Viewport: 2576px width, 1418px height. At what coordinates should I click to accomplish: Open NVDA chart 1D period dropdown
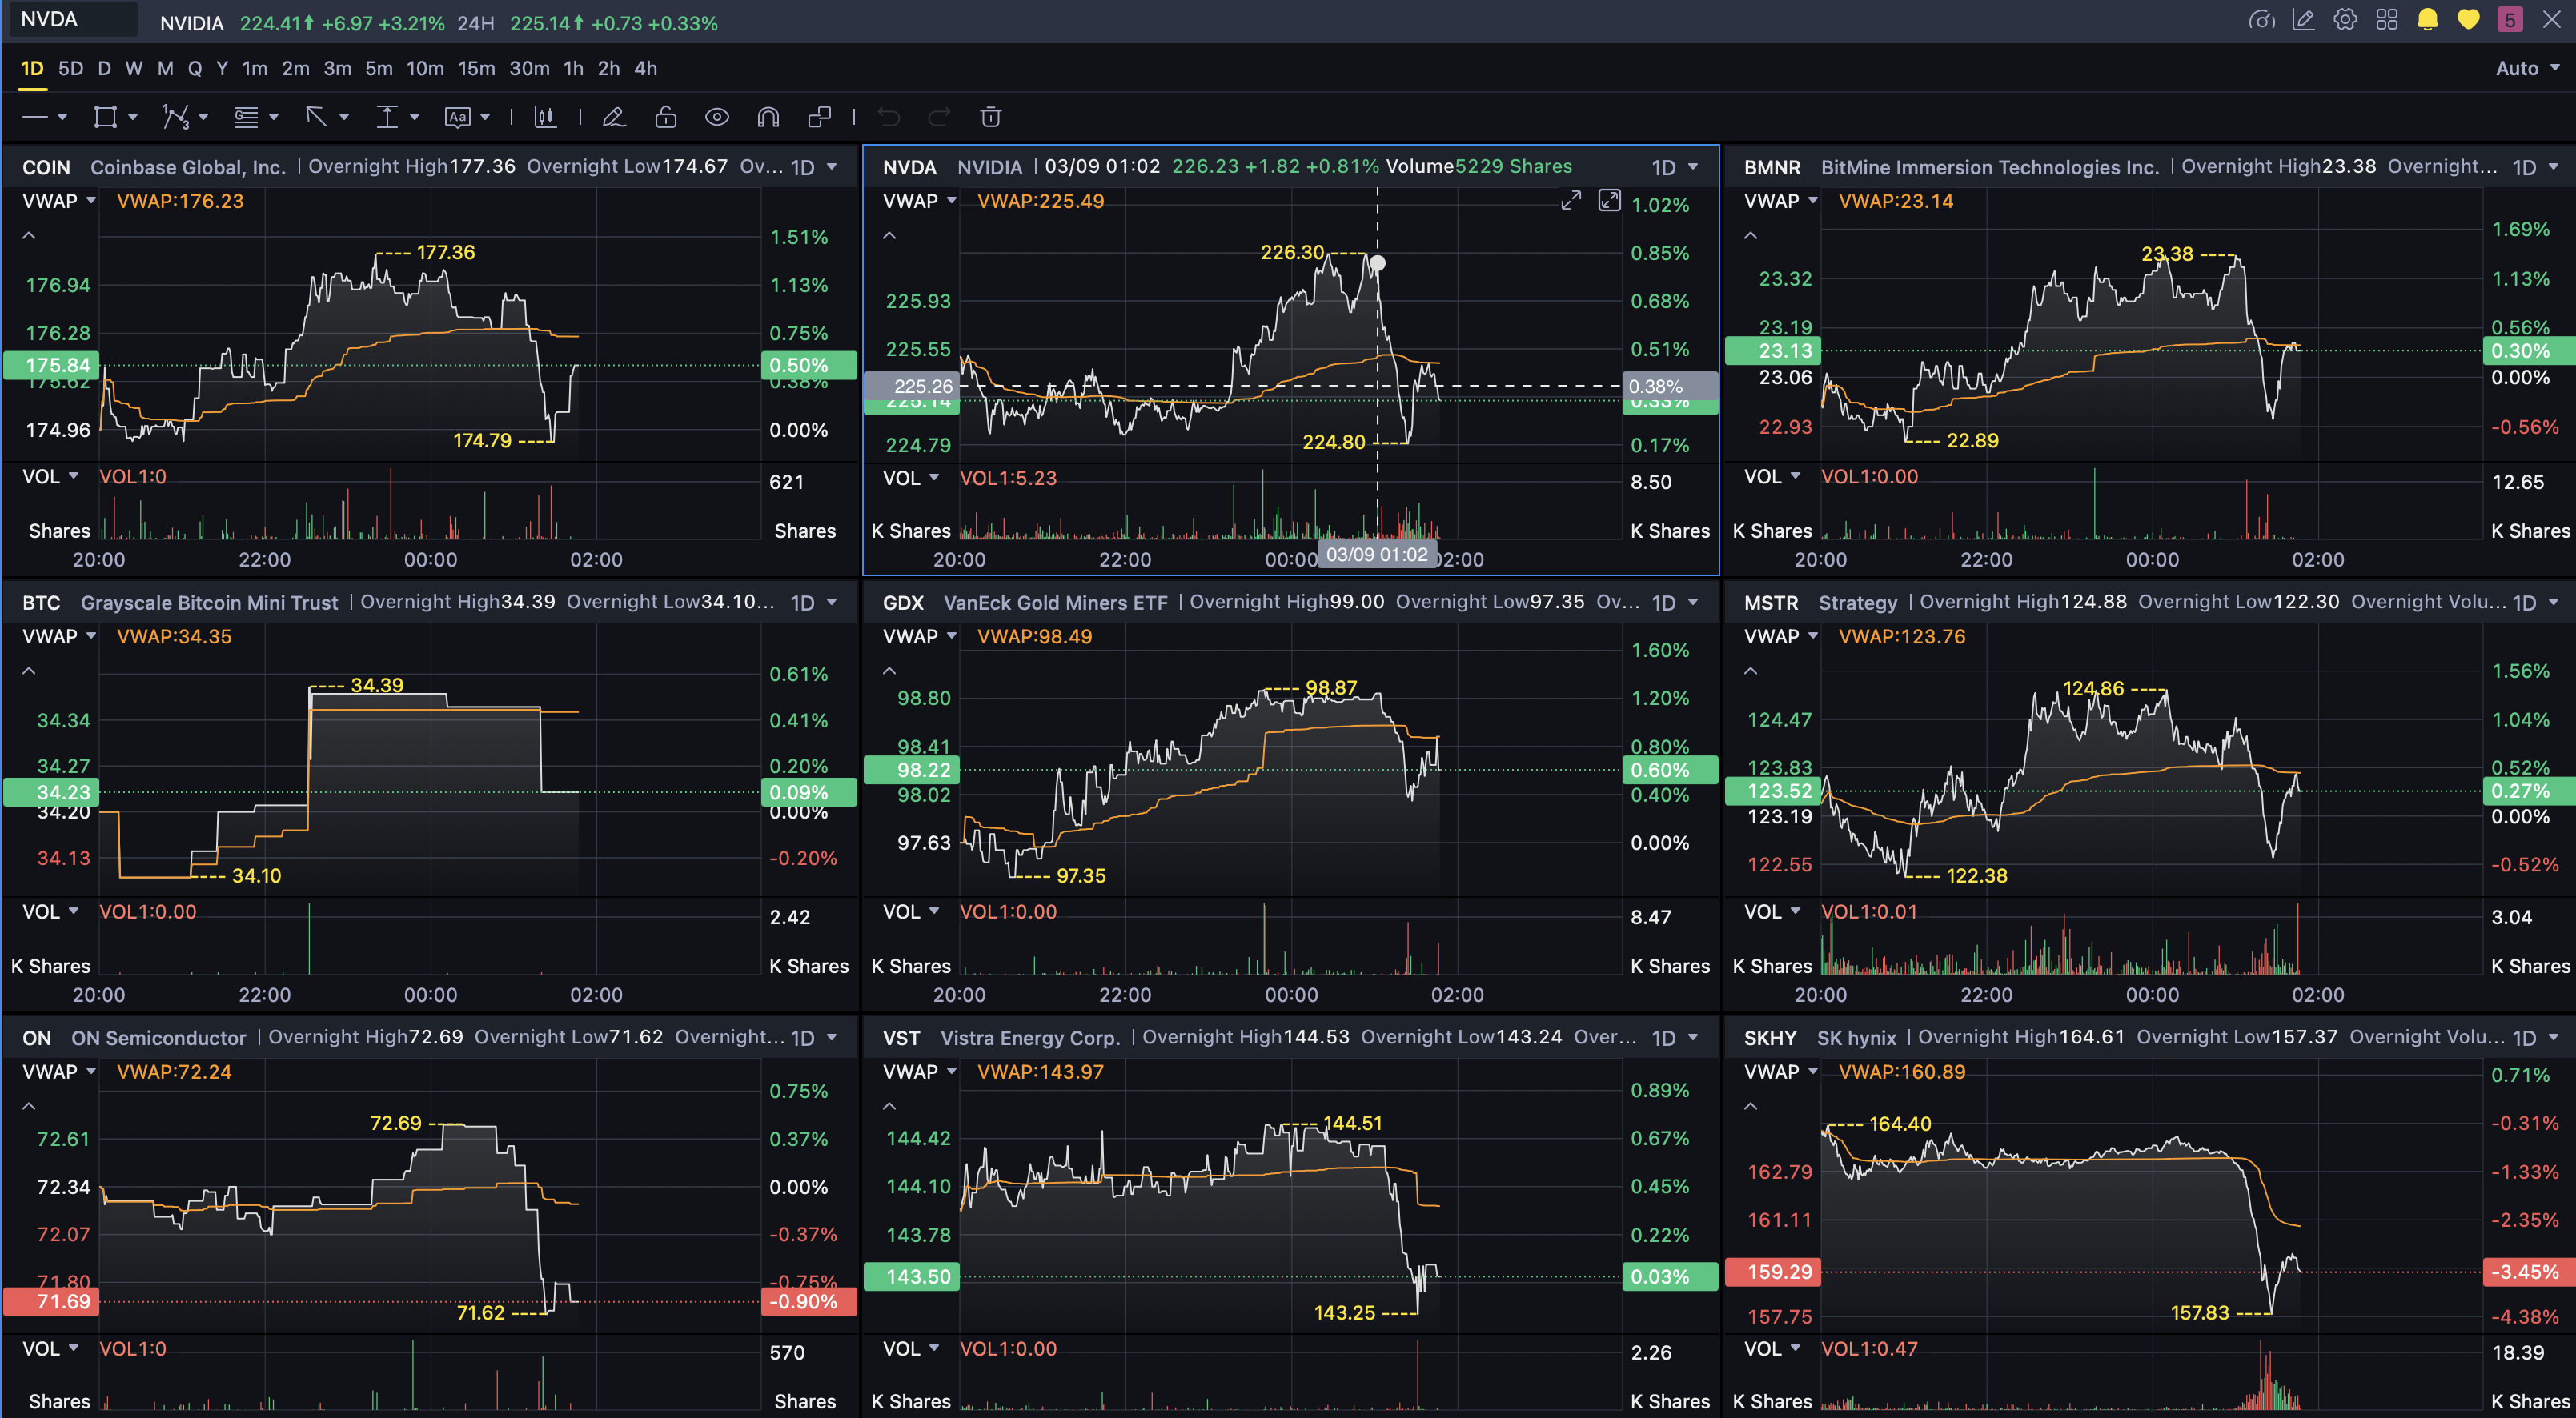pos(1675,167)
